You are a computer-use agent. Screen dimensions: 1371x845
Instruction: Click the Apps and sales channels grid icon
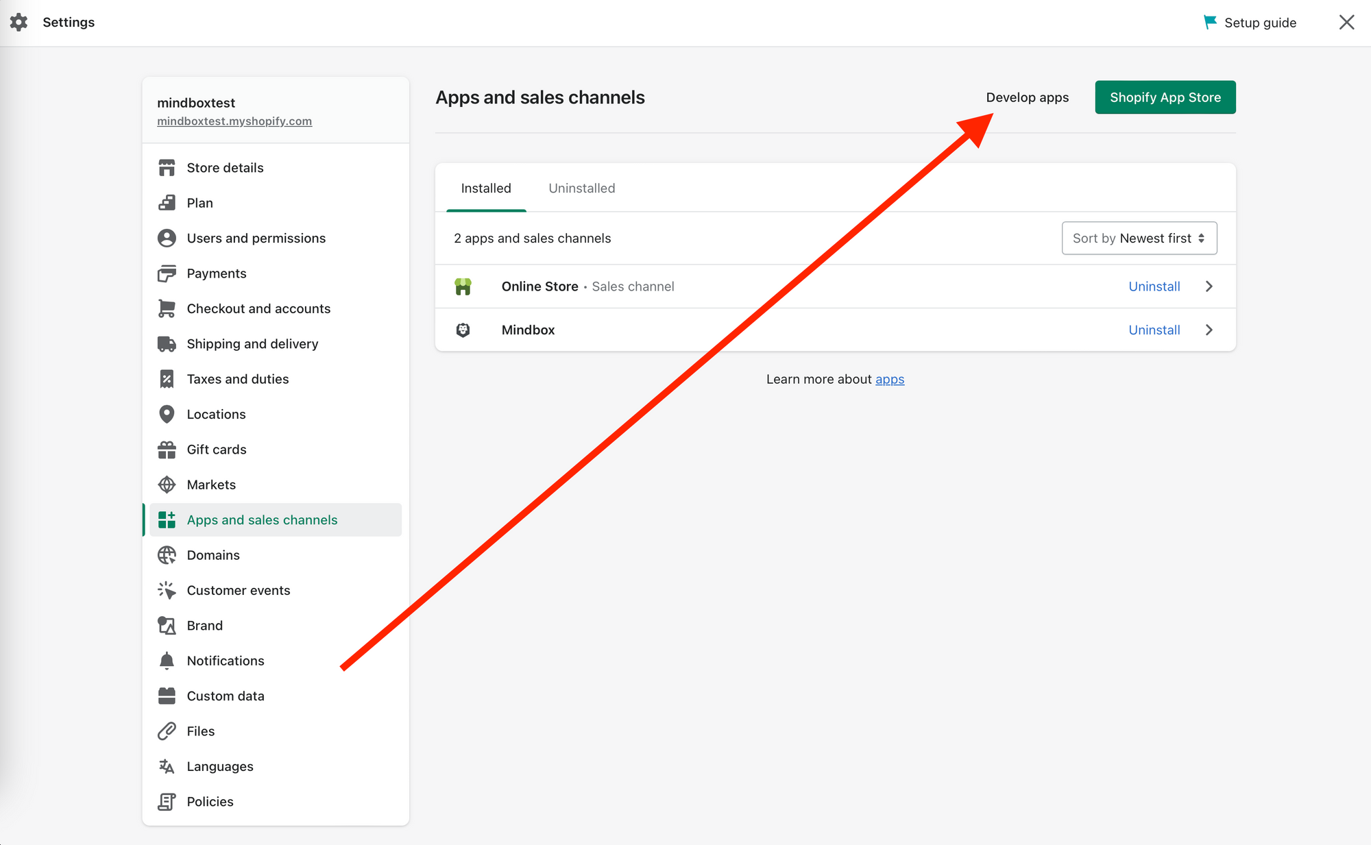167,520
